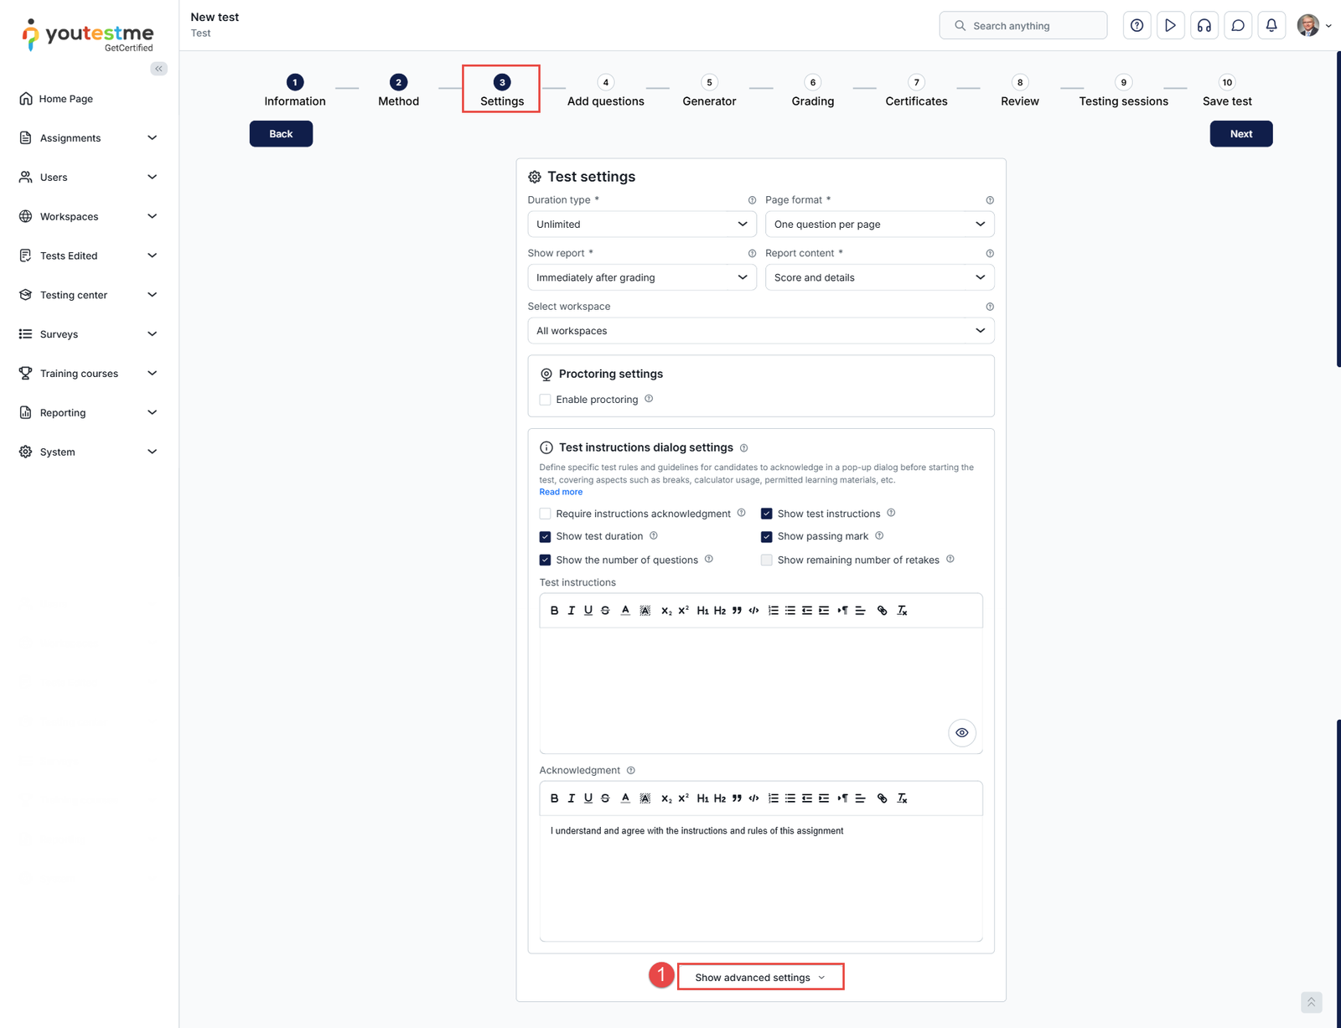The width and height of the screenshot is (1341, 1028).
Task: Click the Next button
Action: click(1240, 133)
